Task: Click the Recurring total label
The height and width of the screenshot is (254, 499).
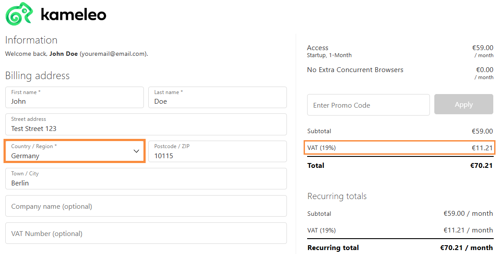Action: point(333,248)
